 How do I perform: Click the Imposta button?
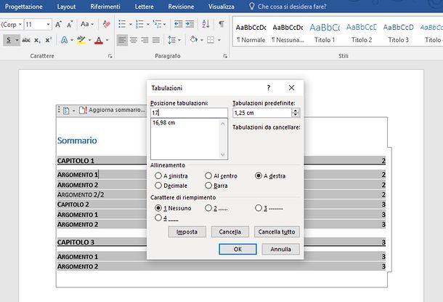tap(187, 232)
